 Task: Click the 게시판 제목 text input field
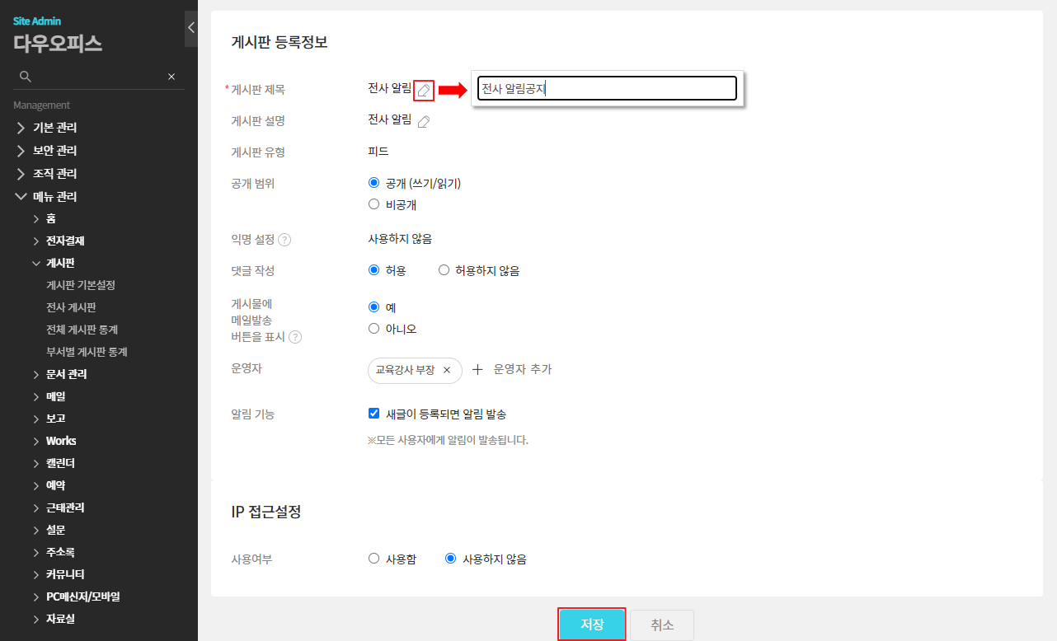pyautogui.click(x=607, y=89)
